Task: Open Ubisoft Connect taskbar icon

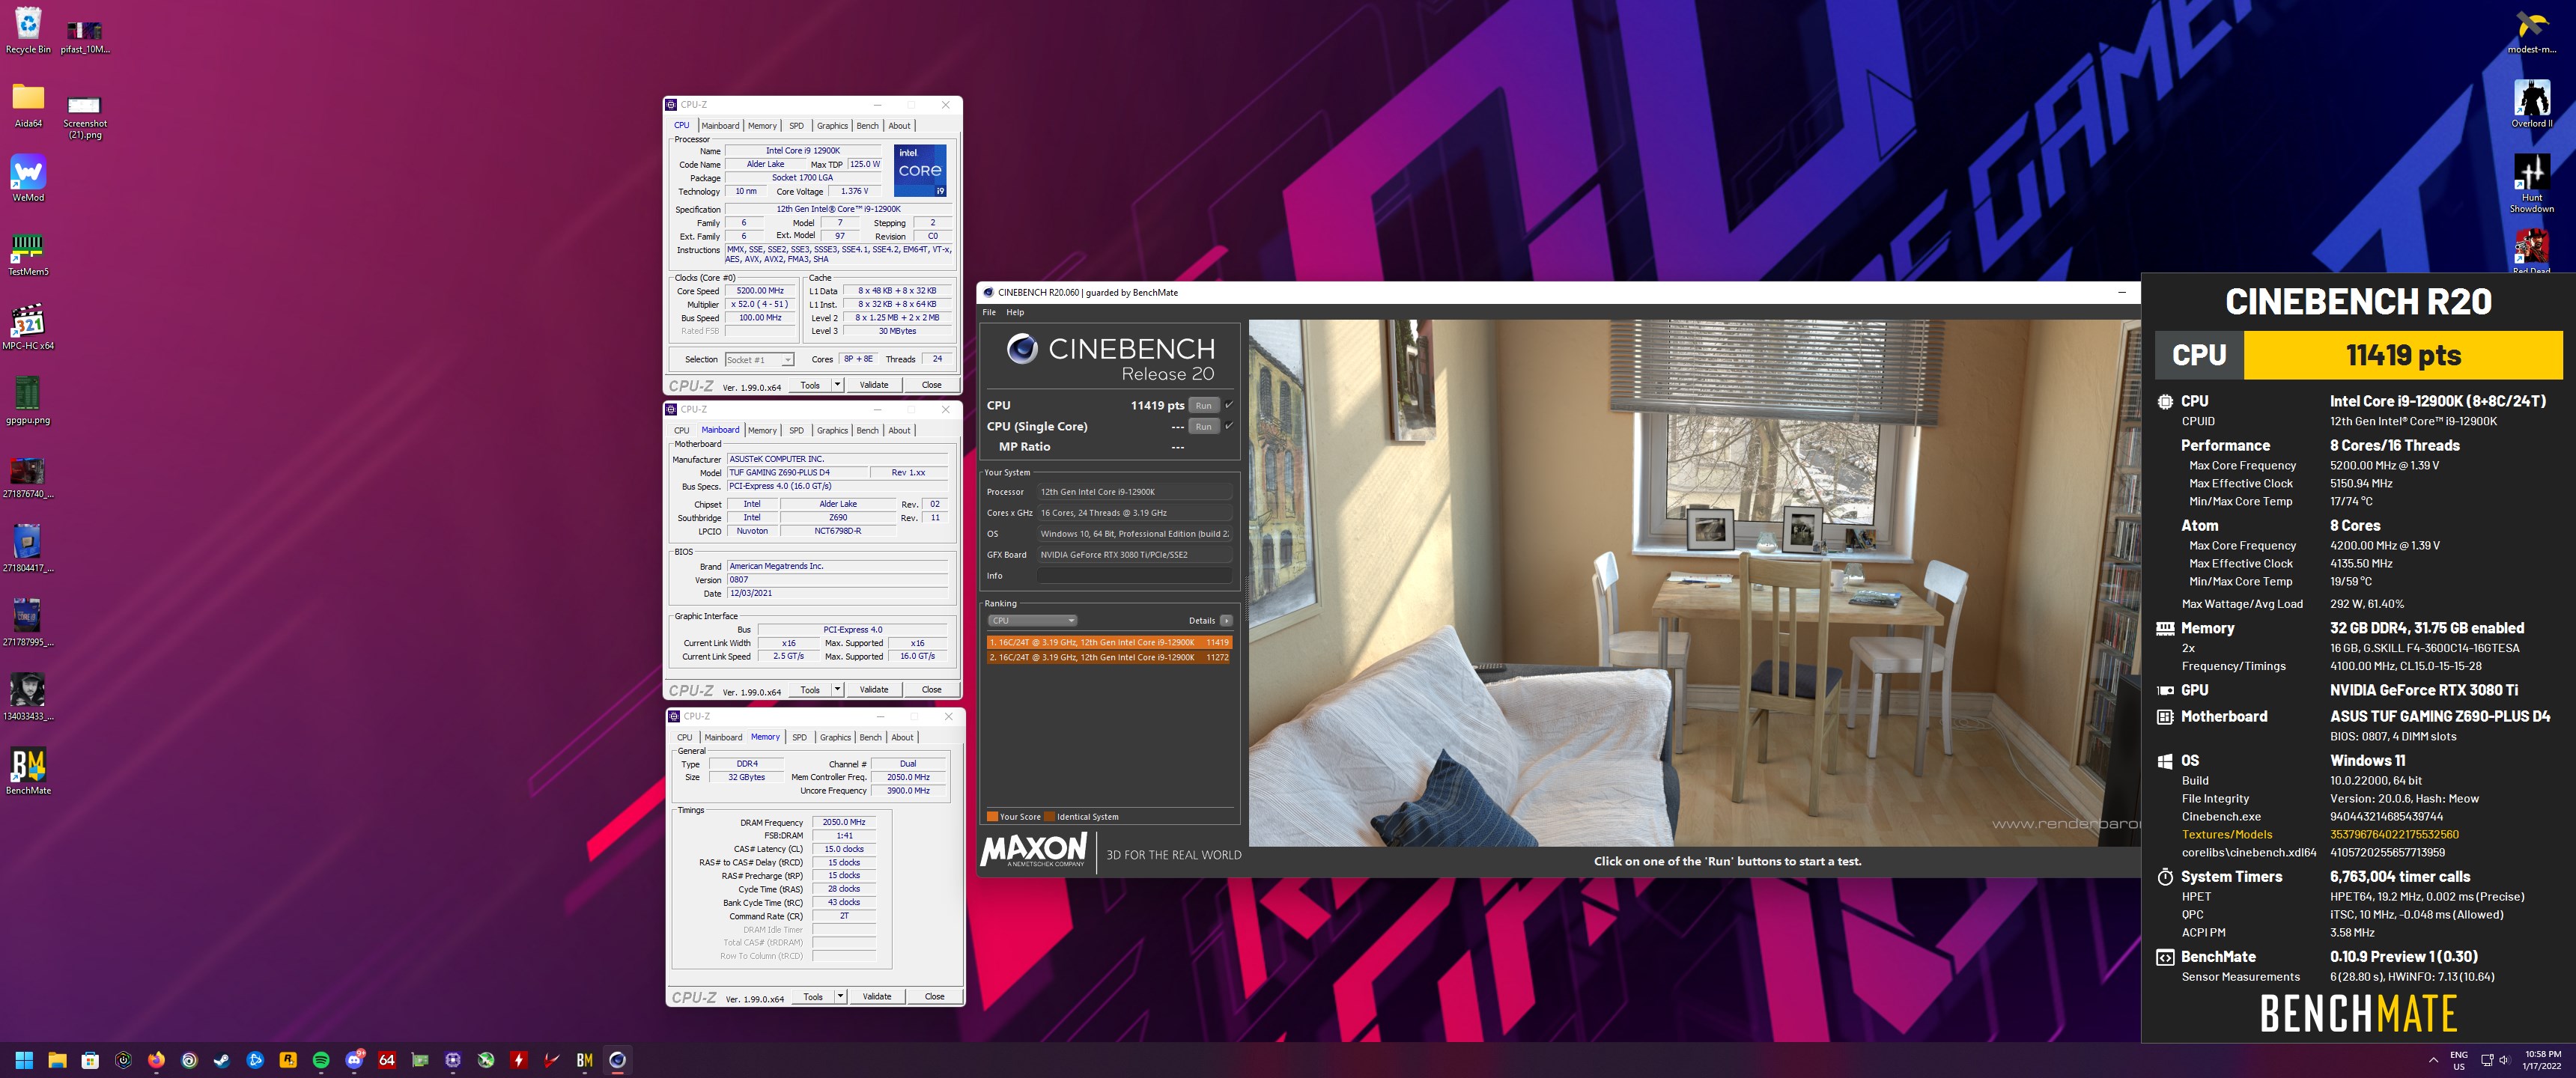Action: click(189, 1060)
